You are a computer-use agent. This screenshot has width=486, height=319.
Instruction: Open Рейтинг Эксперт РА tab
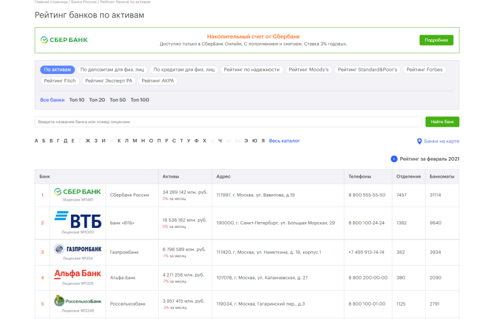tap(109, 81)
